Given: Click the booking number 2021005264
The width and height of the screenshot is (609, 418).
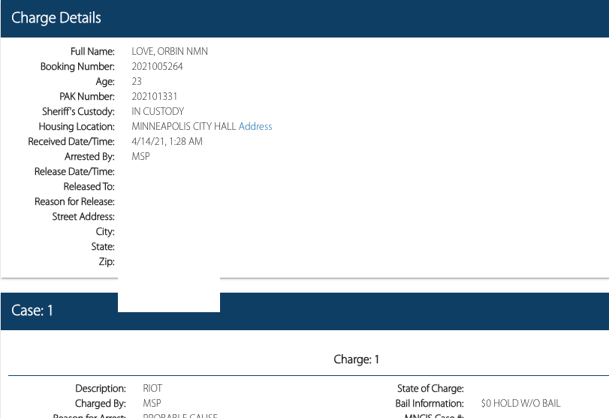Looking at the screenshot, I should point(157,67).
